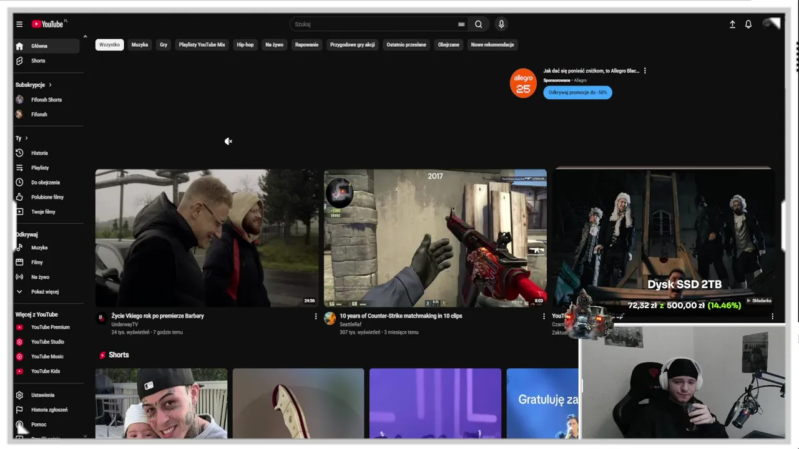
Task: Click the upload/create icon
Action: click(x=732, y=24)
